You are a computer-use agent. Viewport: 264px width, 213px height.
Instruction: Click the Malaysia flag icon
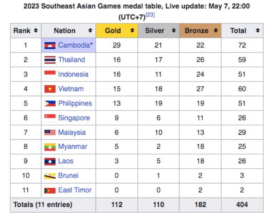pos(50,133)
